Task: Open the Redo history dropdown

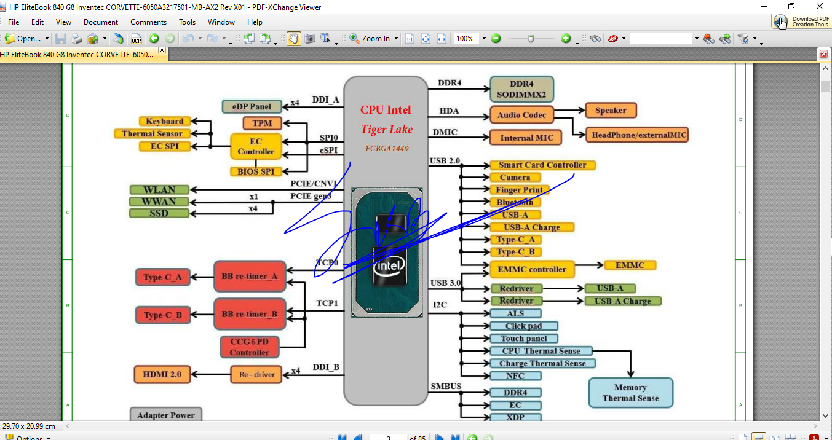Action: coord(223,38)
